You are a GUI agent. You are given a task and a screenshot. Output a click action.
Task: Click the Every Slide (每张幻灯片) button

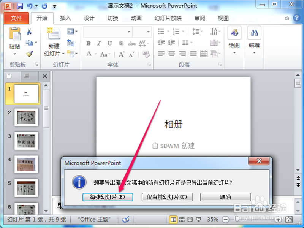[x=108, y=197]
